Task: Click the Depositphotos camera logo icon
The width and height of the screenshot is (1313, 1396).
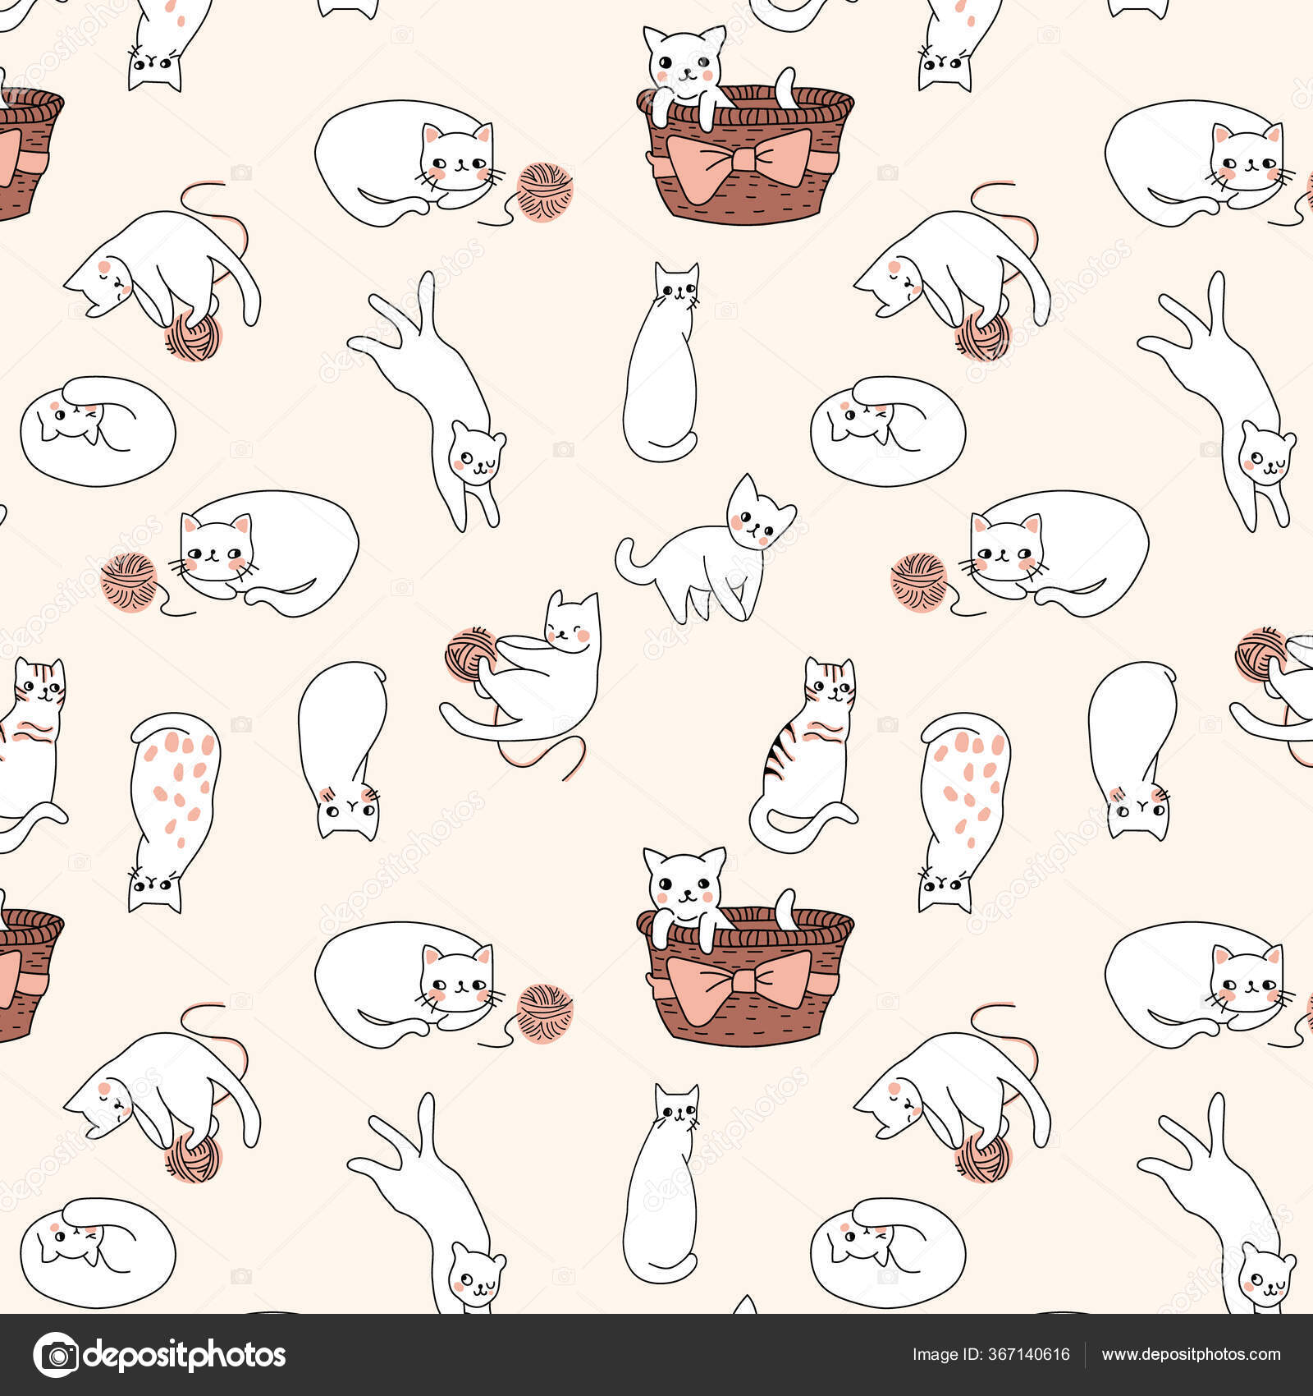Action: tap(56, 1352)
